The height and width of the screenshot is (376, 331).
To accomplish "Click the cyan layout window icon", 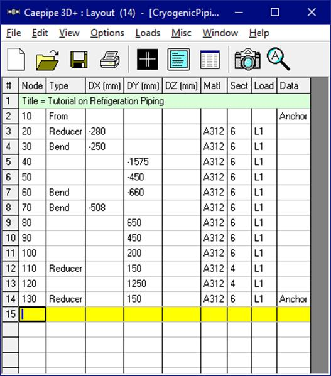I will (179, 59).
